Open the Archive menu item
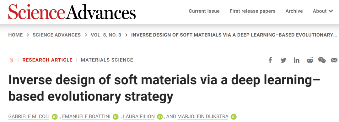The image size is (339, 122). coord(294,11)
